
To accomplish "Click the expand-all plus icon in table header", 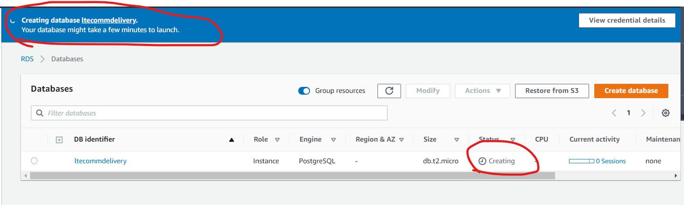I will click(59, 139).
